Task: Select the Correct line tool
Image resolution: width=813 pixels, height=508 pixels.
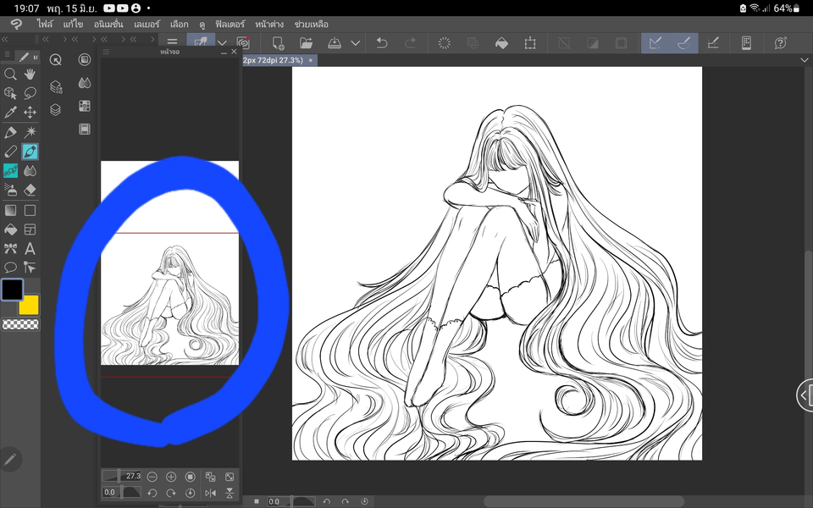Action: click(x=30, y=268)
